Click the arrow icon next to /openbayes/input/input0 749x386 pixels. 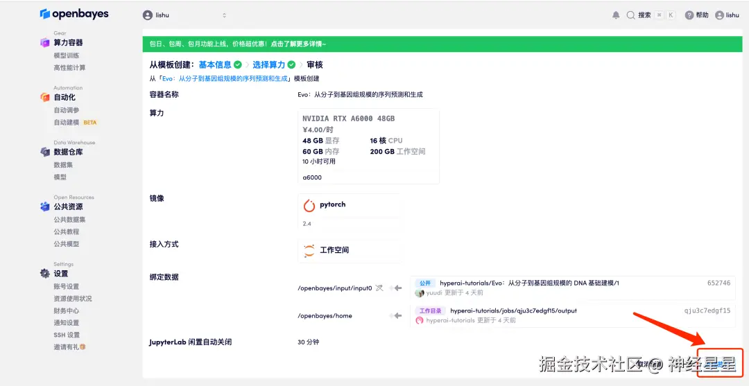tap(396, 288)
